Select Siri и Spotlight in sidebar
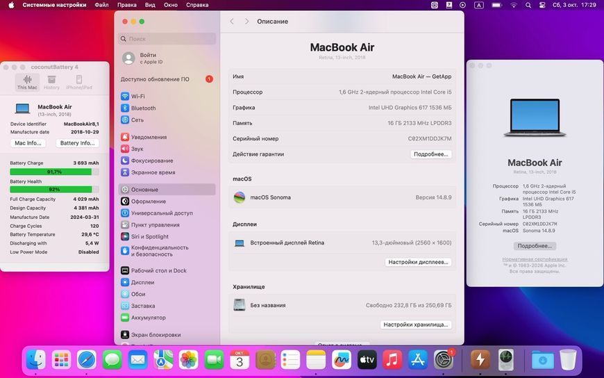604x378 pixels. pos(167,236)
